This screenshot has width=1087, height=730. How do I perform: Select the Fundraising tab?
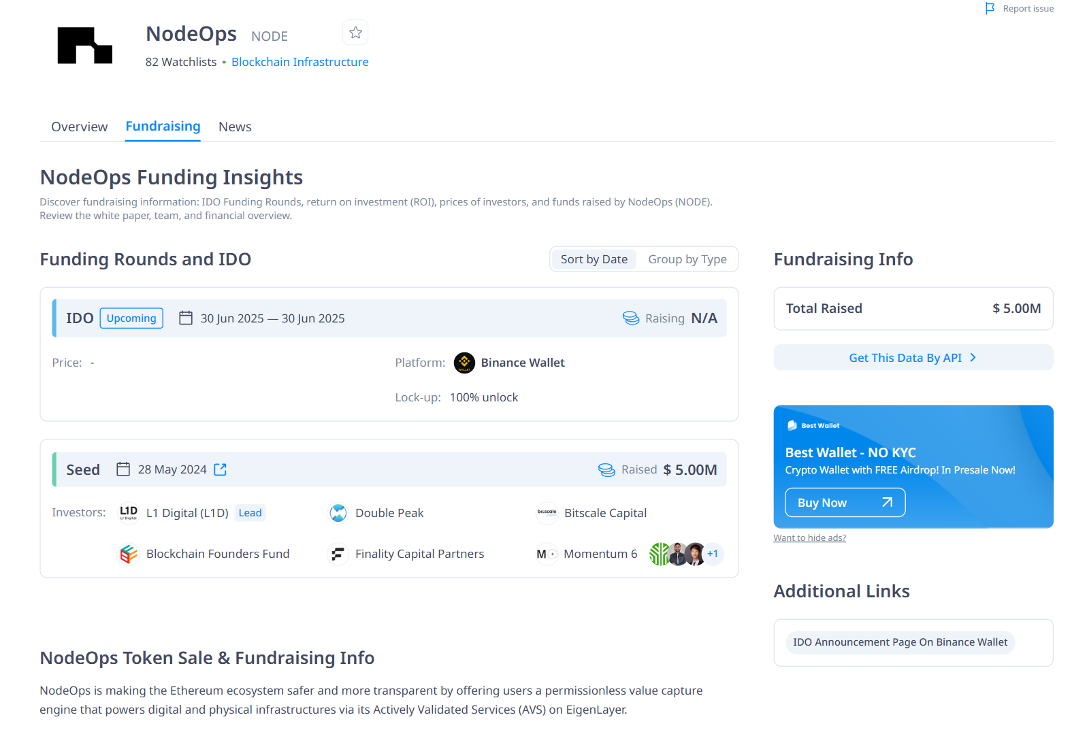[163, 127]
